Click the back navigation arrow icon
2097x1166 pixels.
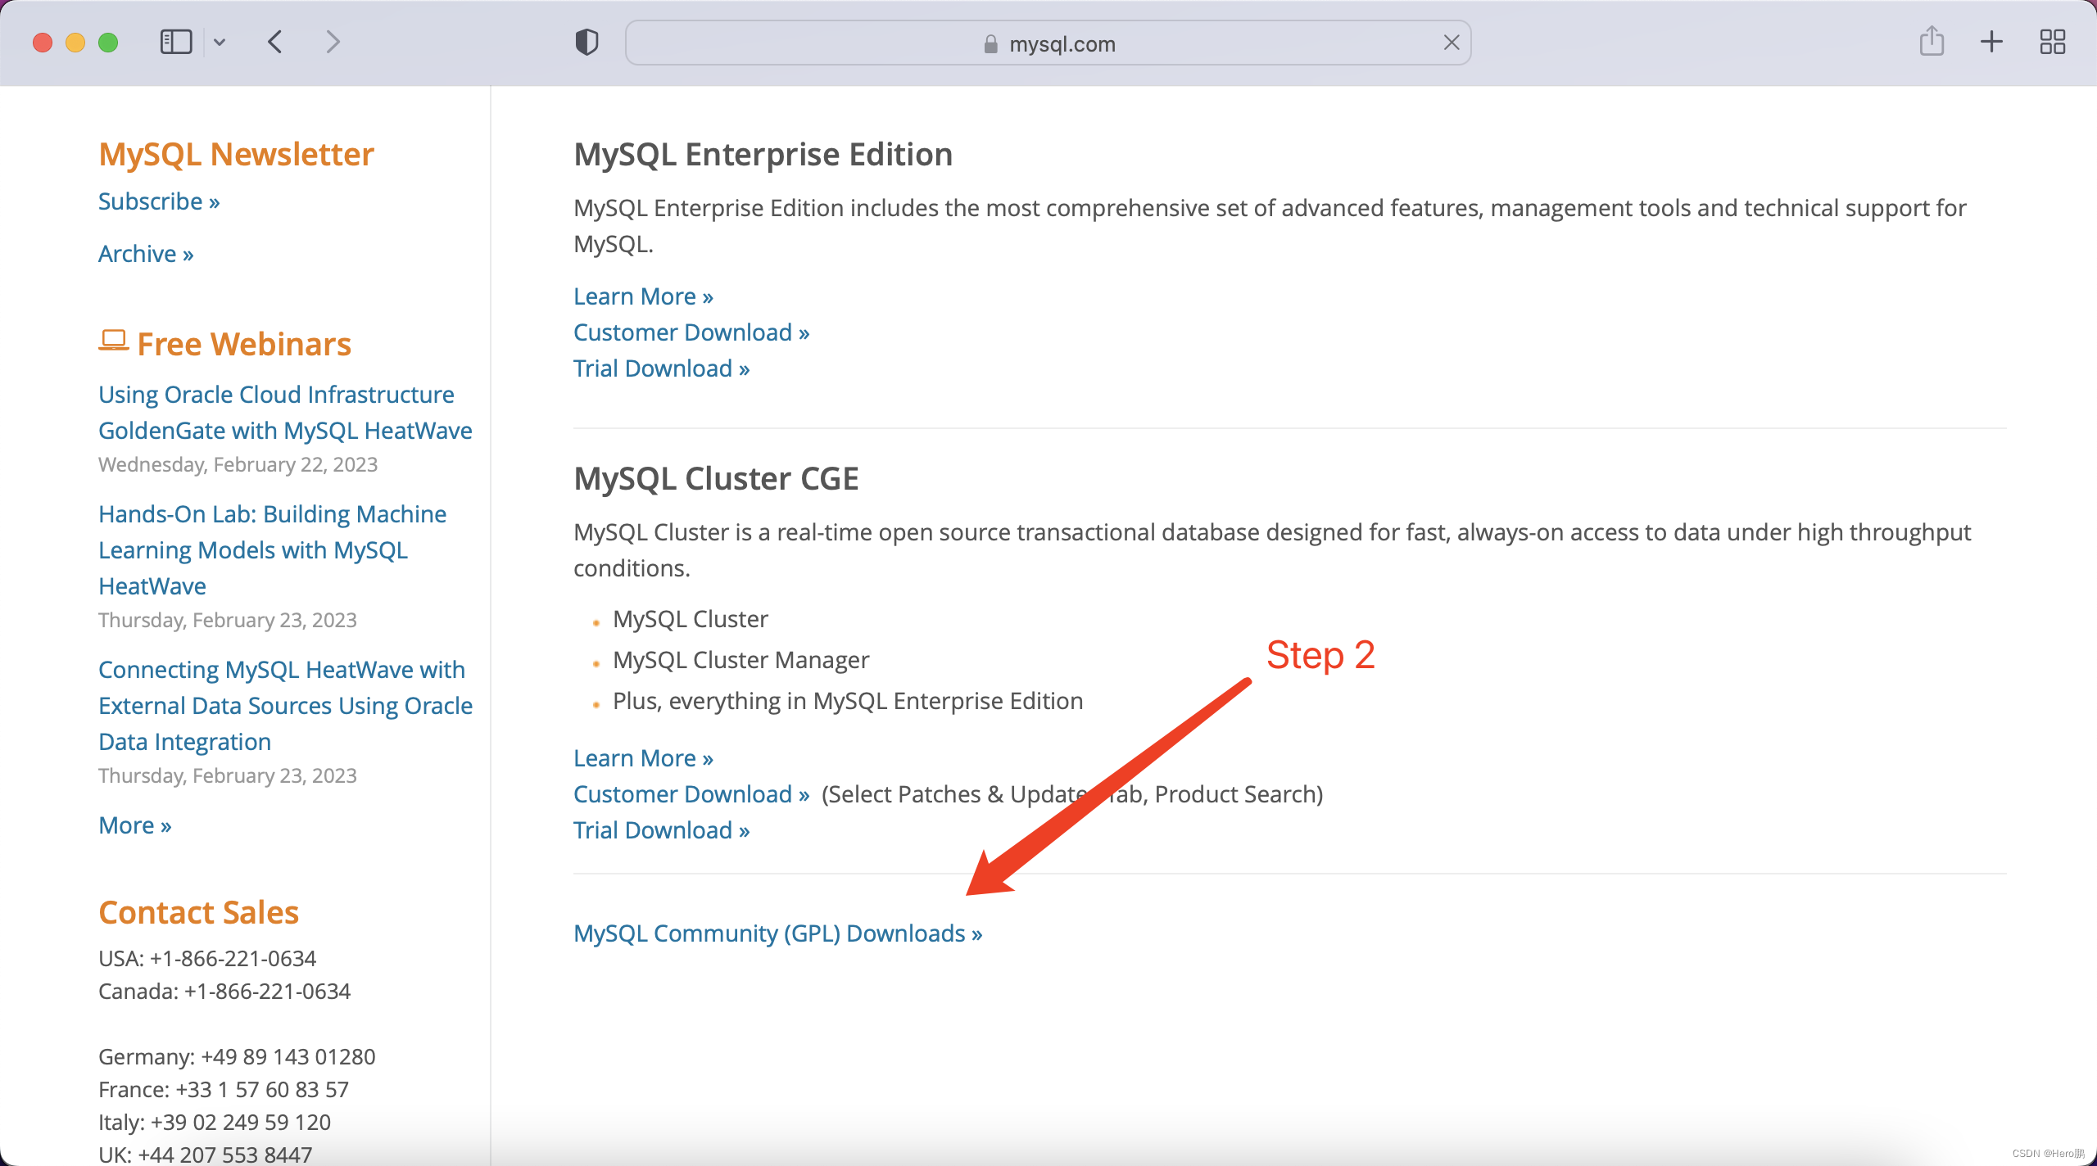[x=274, y=40]
